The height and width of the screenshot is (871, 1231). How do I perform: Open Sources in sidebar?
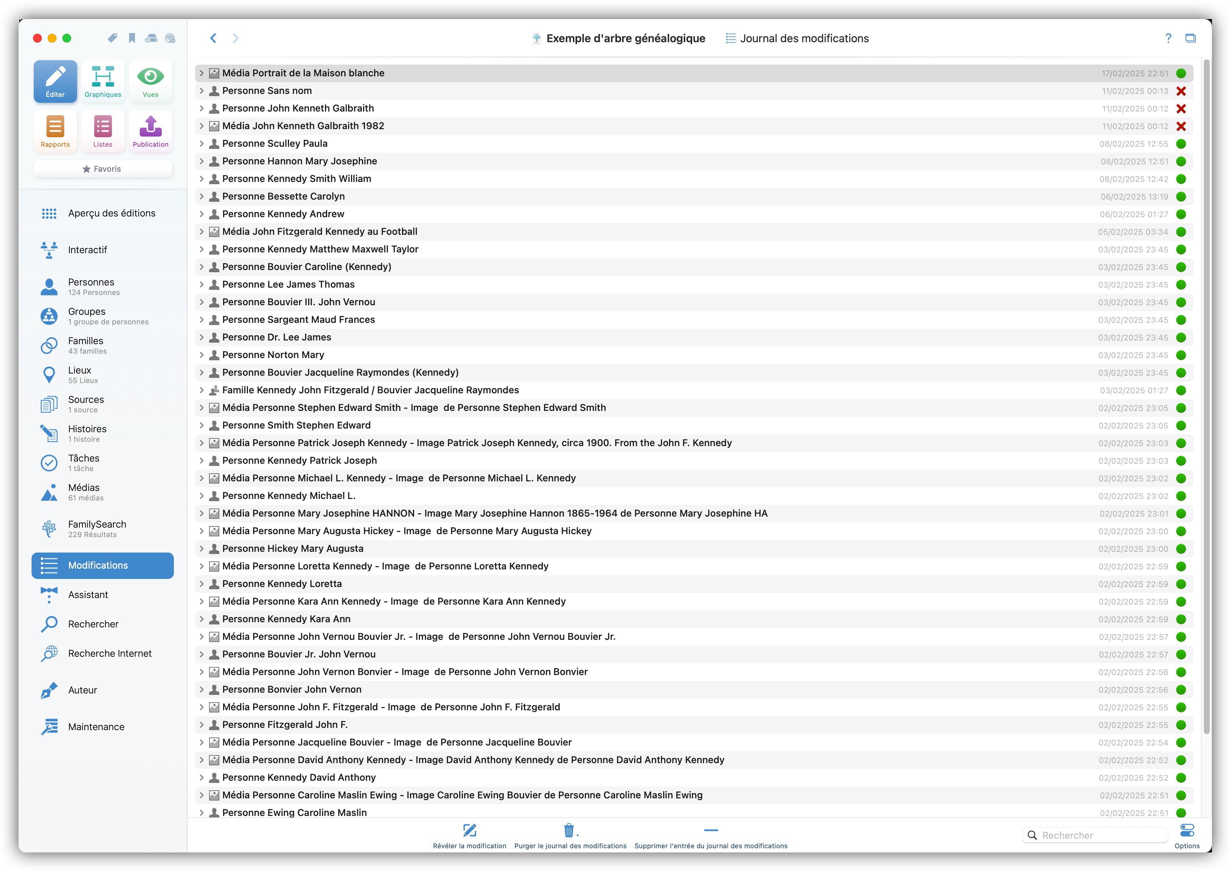point(102,404)
